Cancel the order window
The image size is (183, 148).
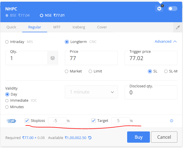click(x=164, y=137)
